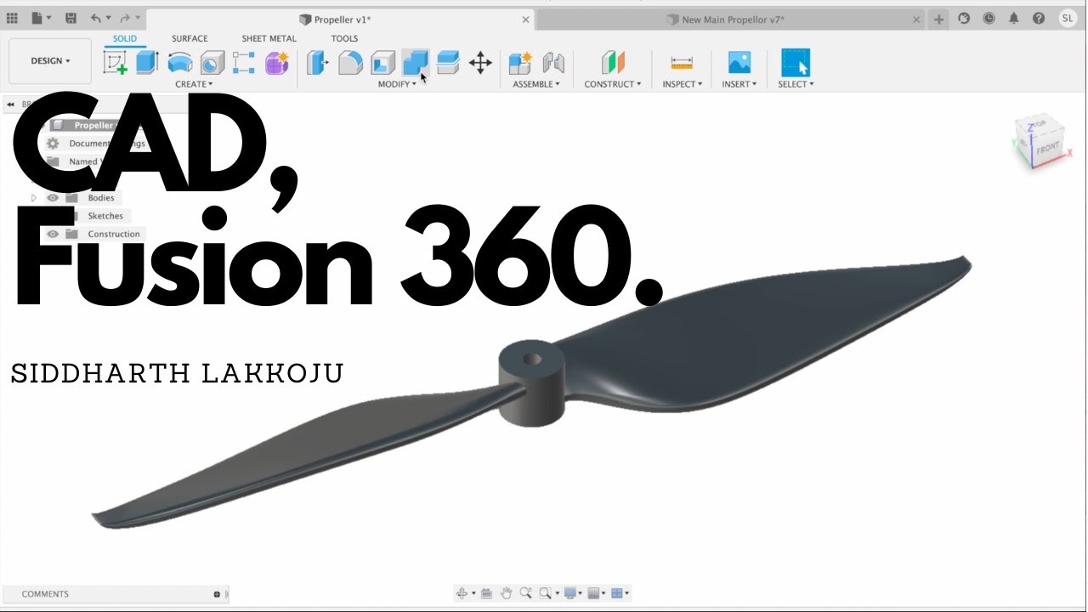Collapse the browser panel arrows
Viewport: 1088px width, 612px height.
(10, 105)
